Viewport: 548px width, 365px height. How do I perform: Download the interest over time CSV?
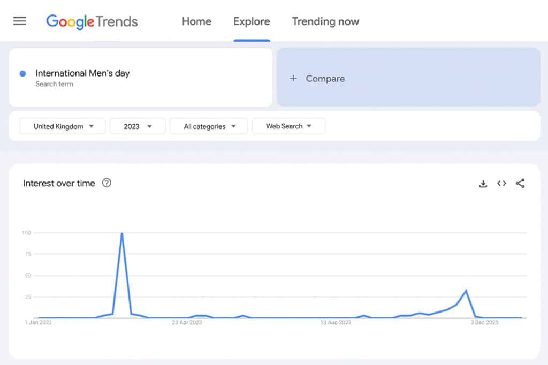tap(483, 184)
